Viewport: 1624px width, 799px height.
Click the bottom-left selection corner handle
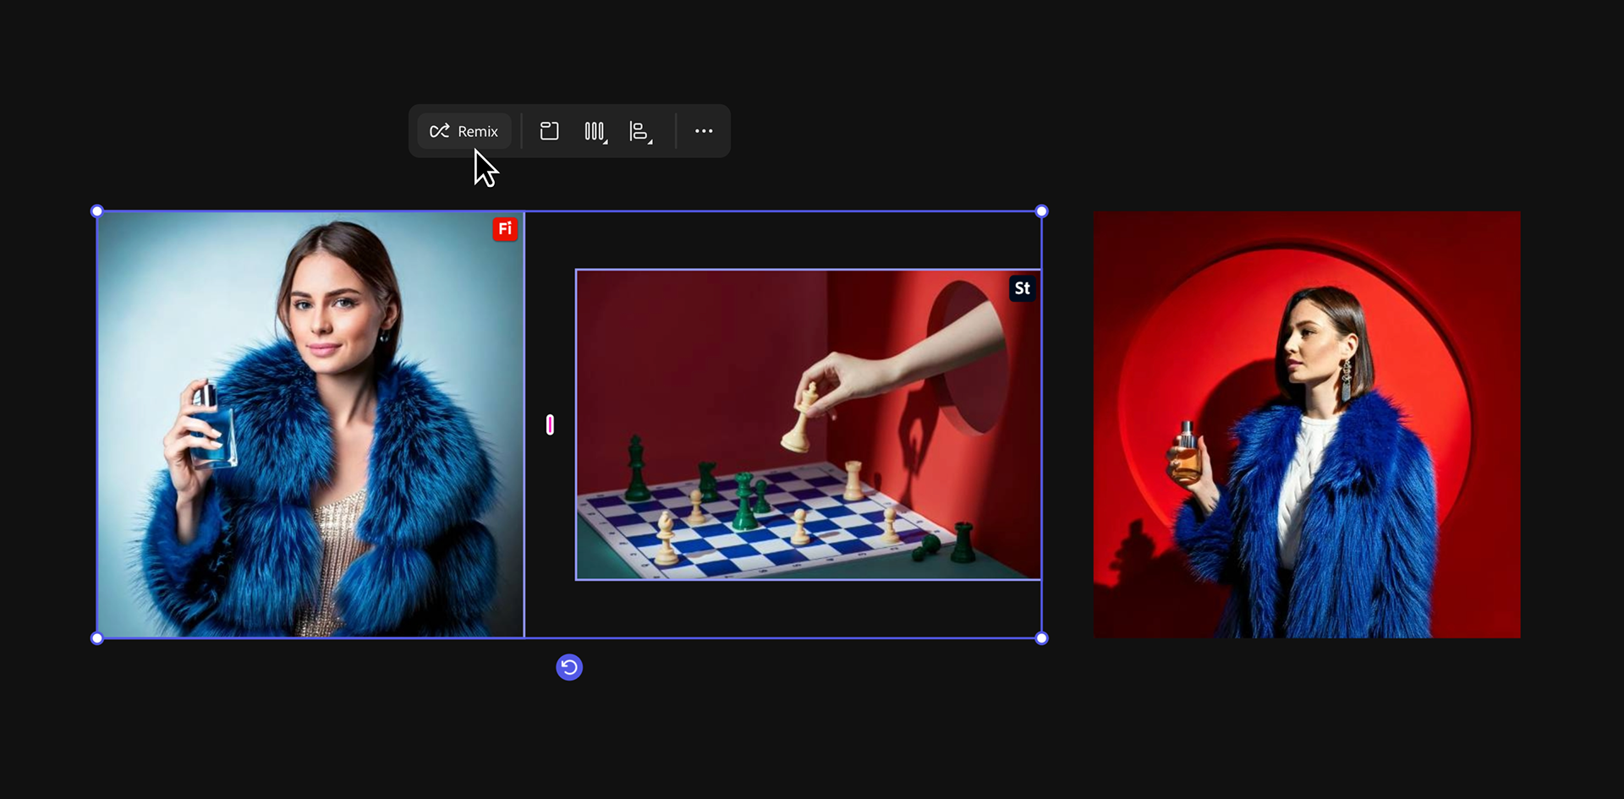coord(97,638)
